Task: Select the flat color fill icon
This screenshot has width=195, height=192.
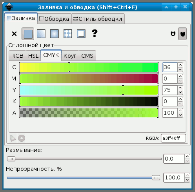Action: [28, 34]
